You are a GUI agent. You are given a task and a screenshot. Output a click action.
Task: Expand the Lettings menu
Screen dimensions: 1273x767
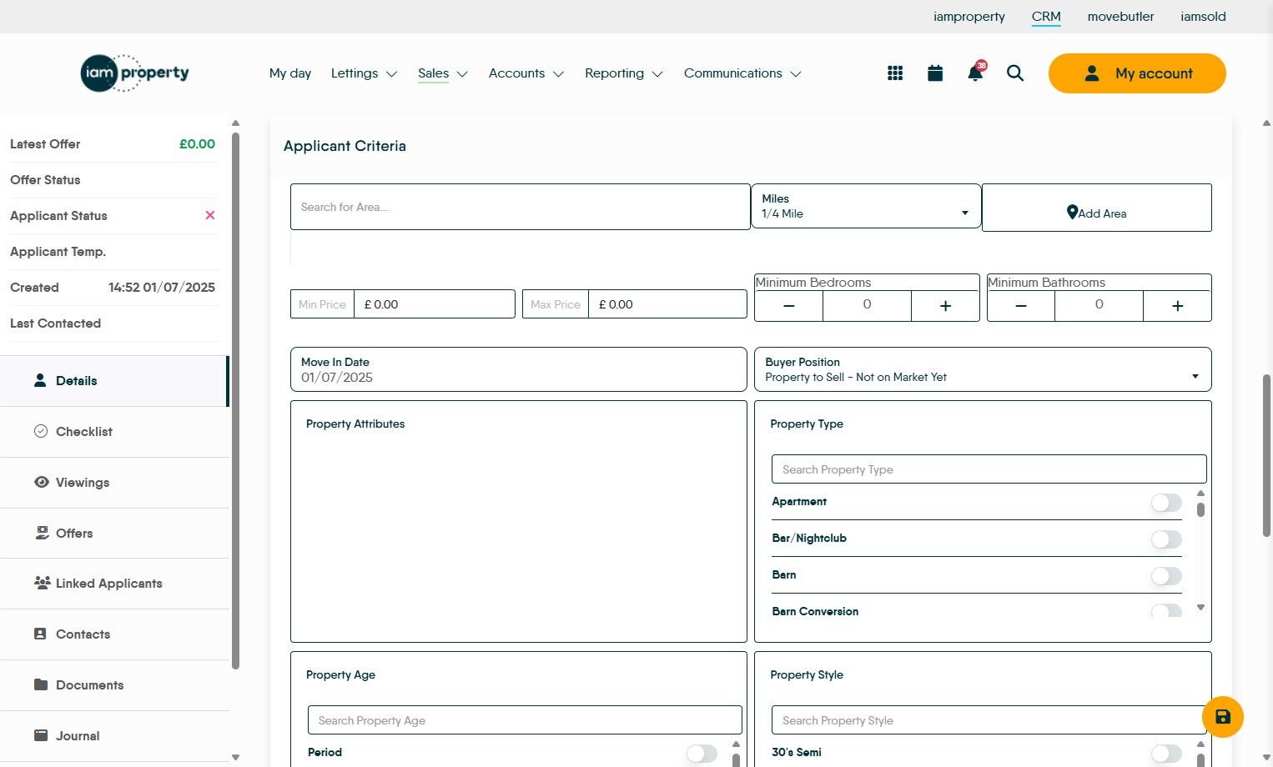(x=364, y=73)
